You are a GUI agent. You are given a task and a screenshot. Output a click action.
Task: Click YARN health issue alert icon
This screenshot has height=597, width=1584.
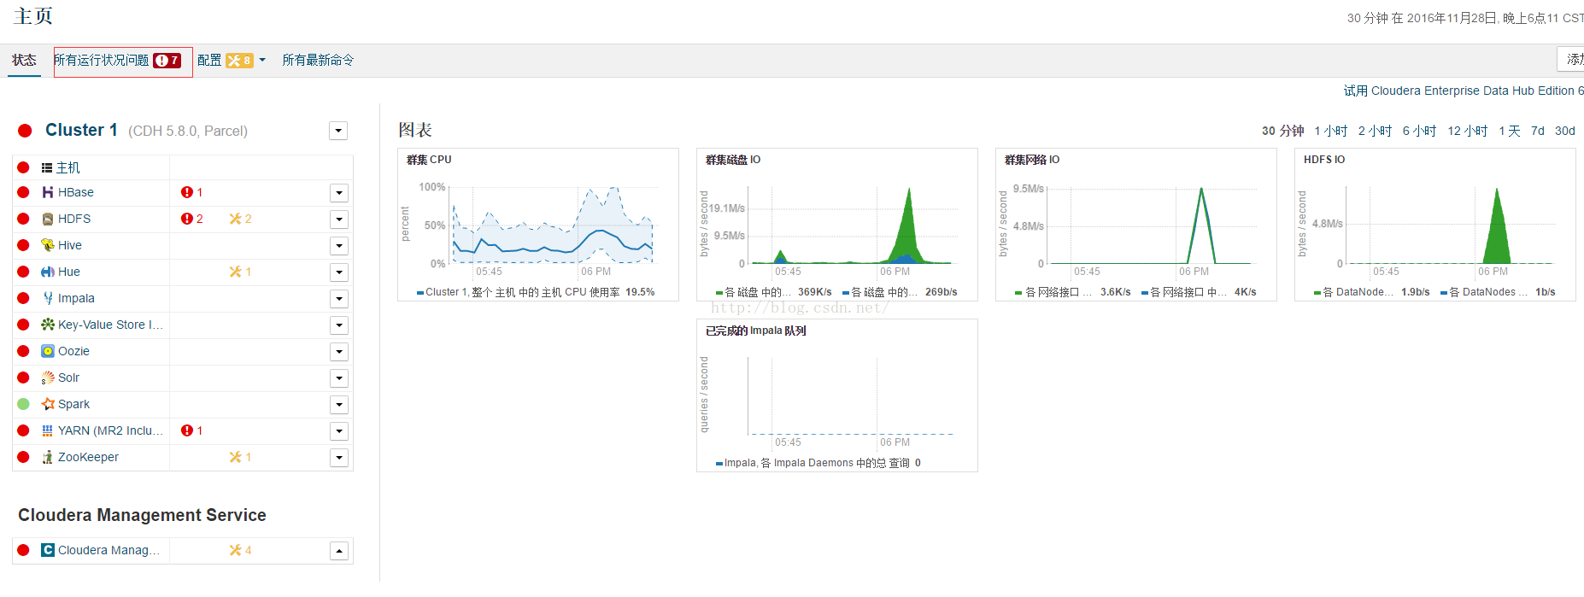(x=186, y=431)
